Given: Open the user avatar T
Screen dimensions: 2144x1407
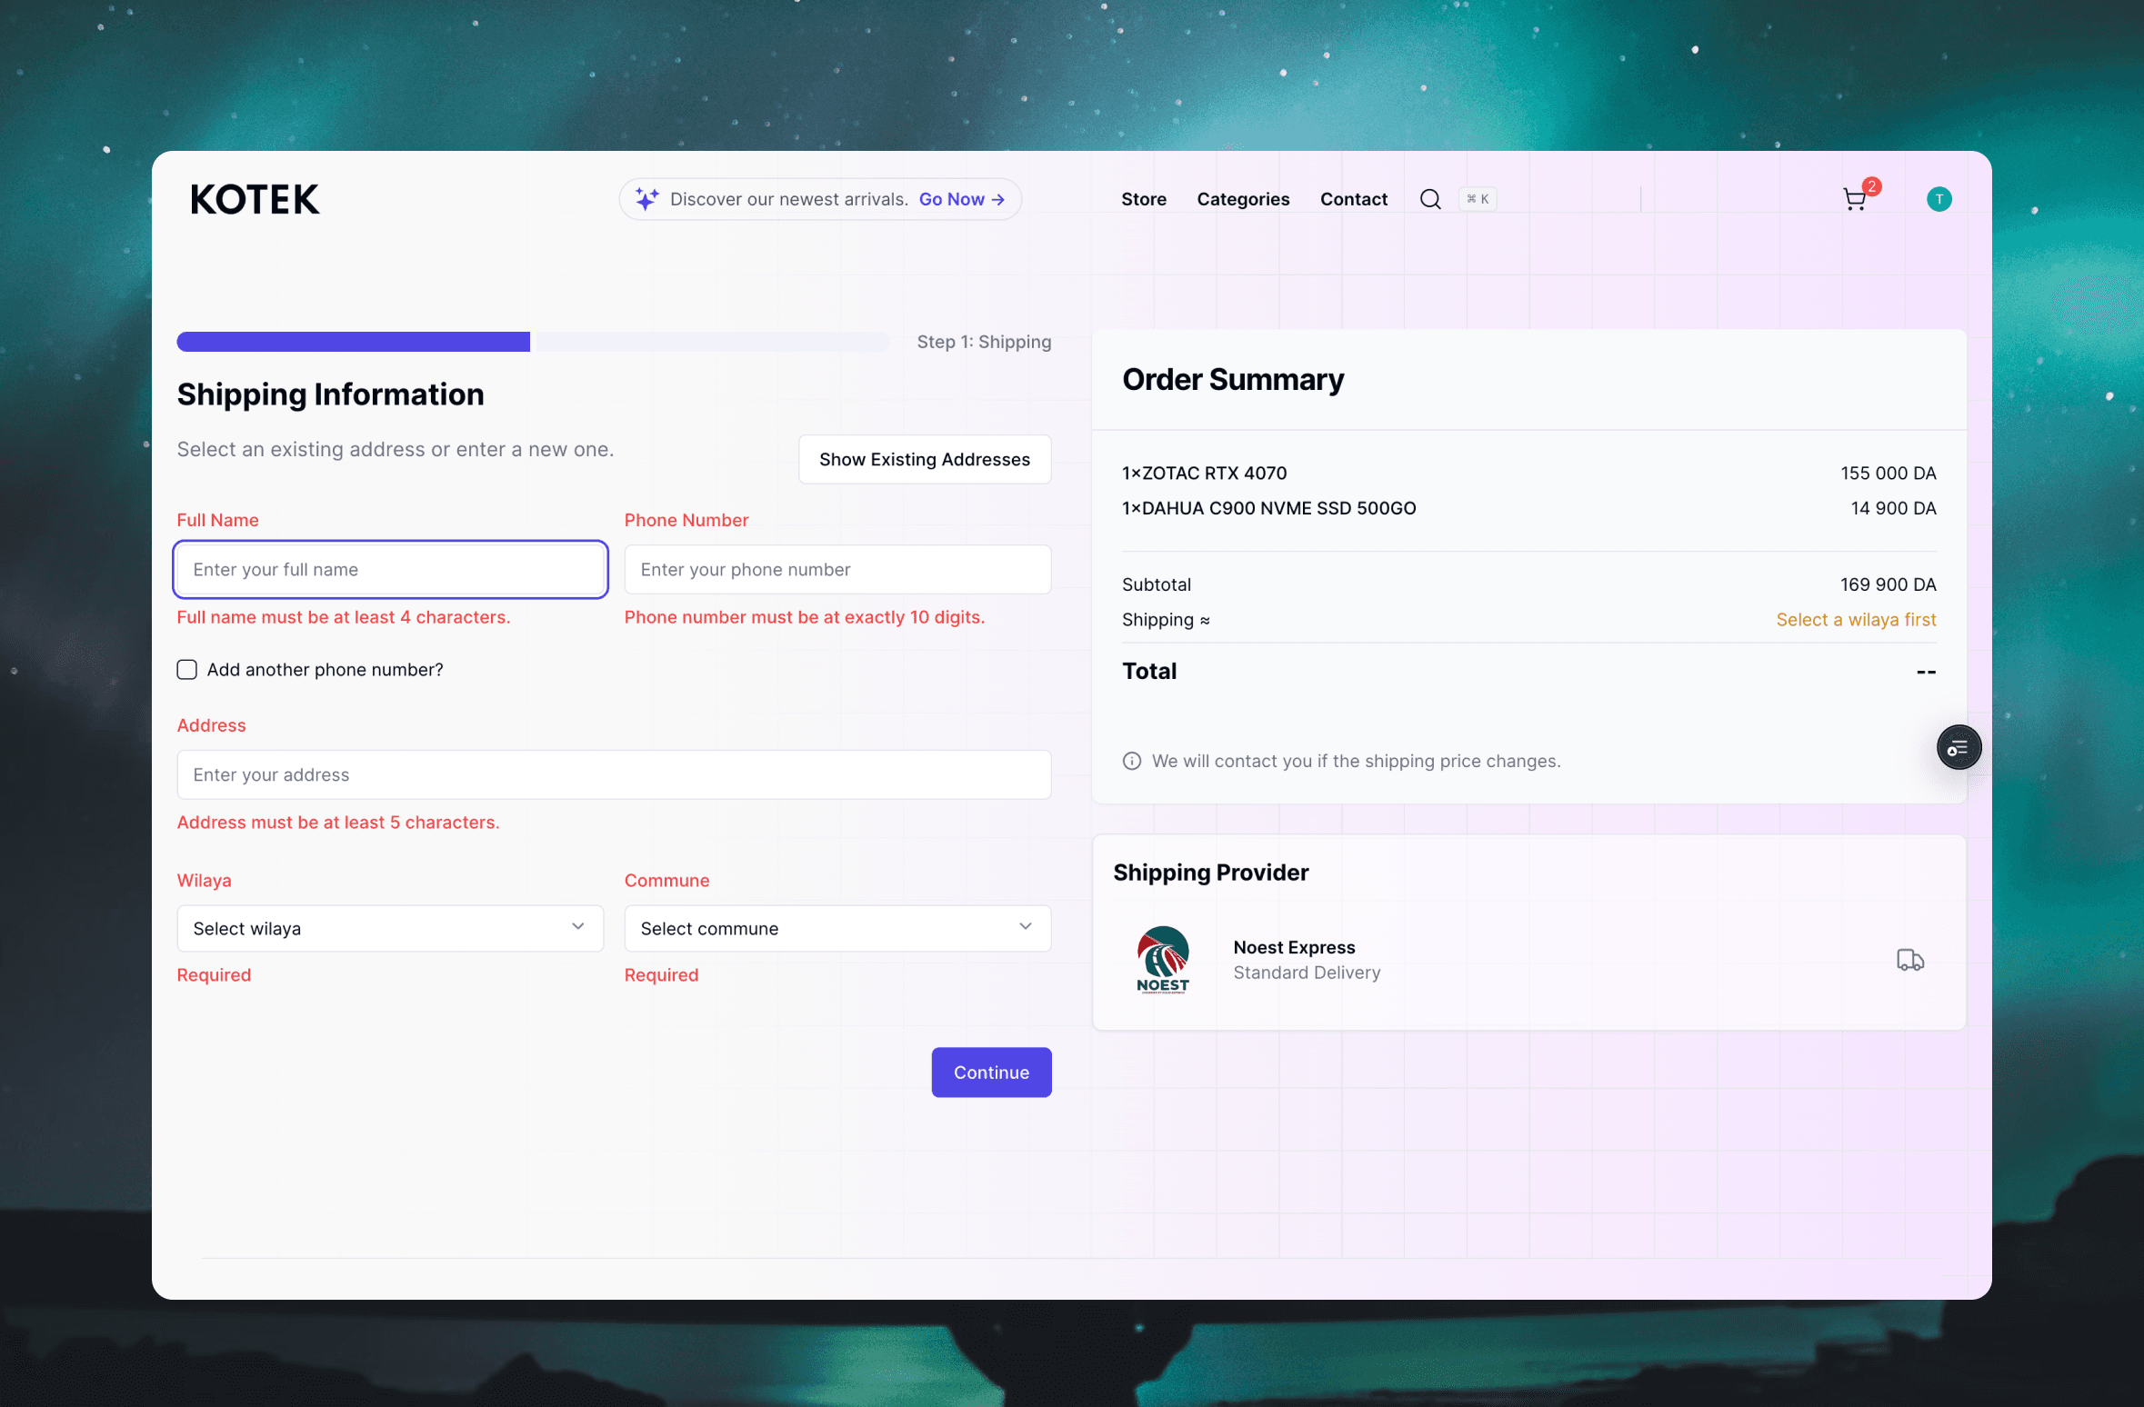Looking at the screenshot, I should click(1939, 199).
